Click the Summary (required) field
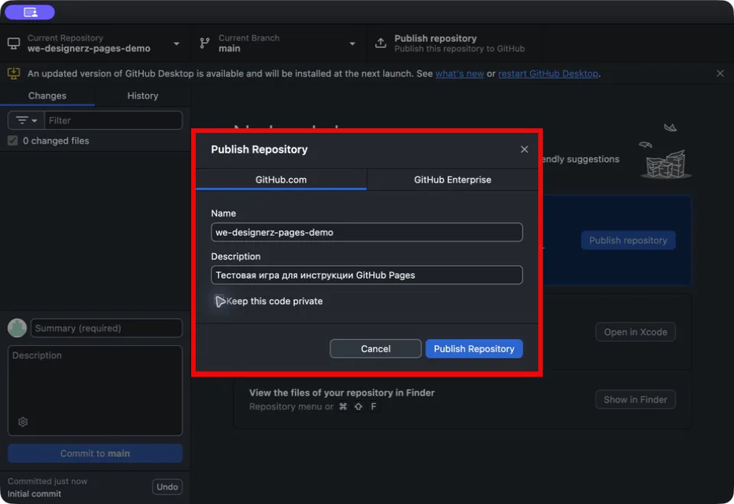The height and width of the screenshot is (504, 734). (106, 328)
